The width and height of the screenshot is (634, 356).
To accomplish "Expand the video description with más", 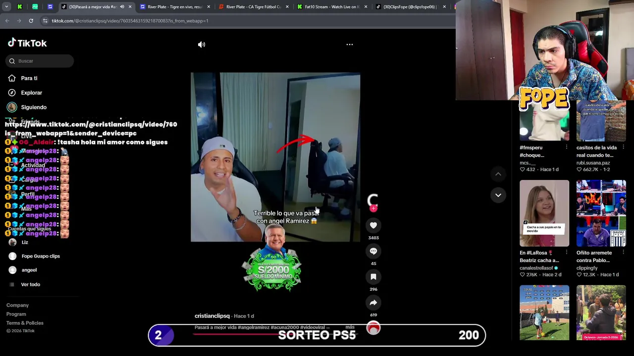I will point(350,327).
